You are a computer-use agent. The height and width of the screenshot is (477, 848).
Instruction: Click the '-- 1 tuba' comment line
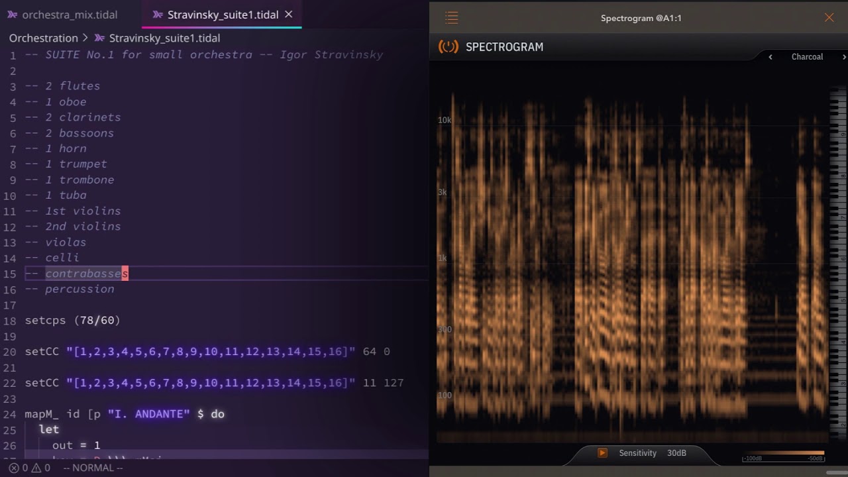click(56, 195)
